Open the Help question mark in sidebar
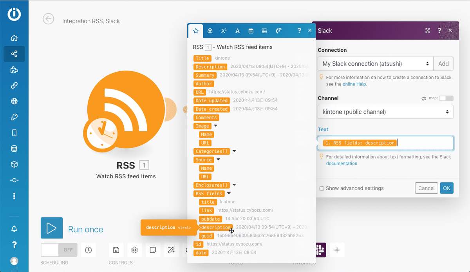Image resolution: width=470 pixels, height=272 pixels. point(14,245)
